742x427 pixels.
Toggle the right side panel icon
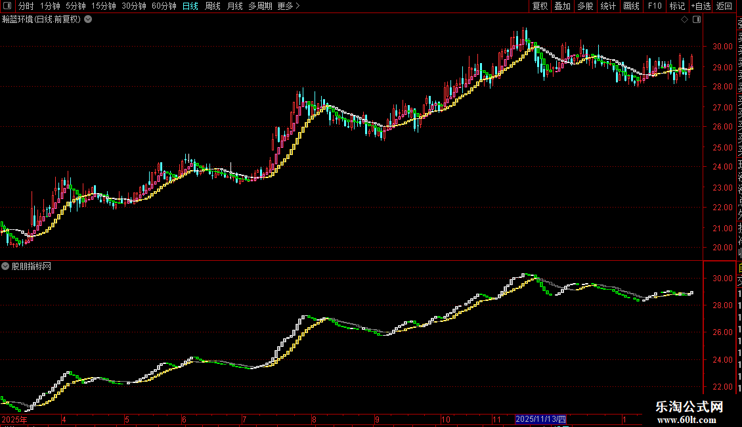pyautogui.click(x=697, y=20)
